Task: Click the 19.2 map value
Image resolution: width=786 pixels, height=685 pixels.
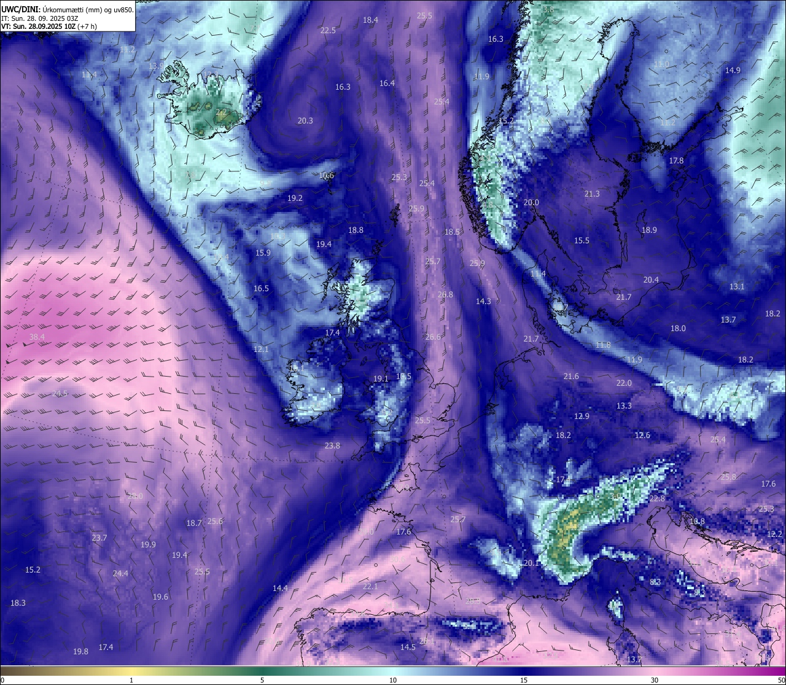Action: (x=295, y=198)
